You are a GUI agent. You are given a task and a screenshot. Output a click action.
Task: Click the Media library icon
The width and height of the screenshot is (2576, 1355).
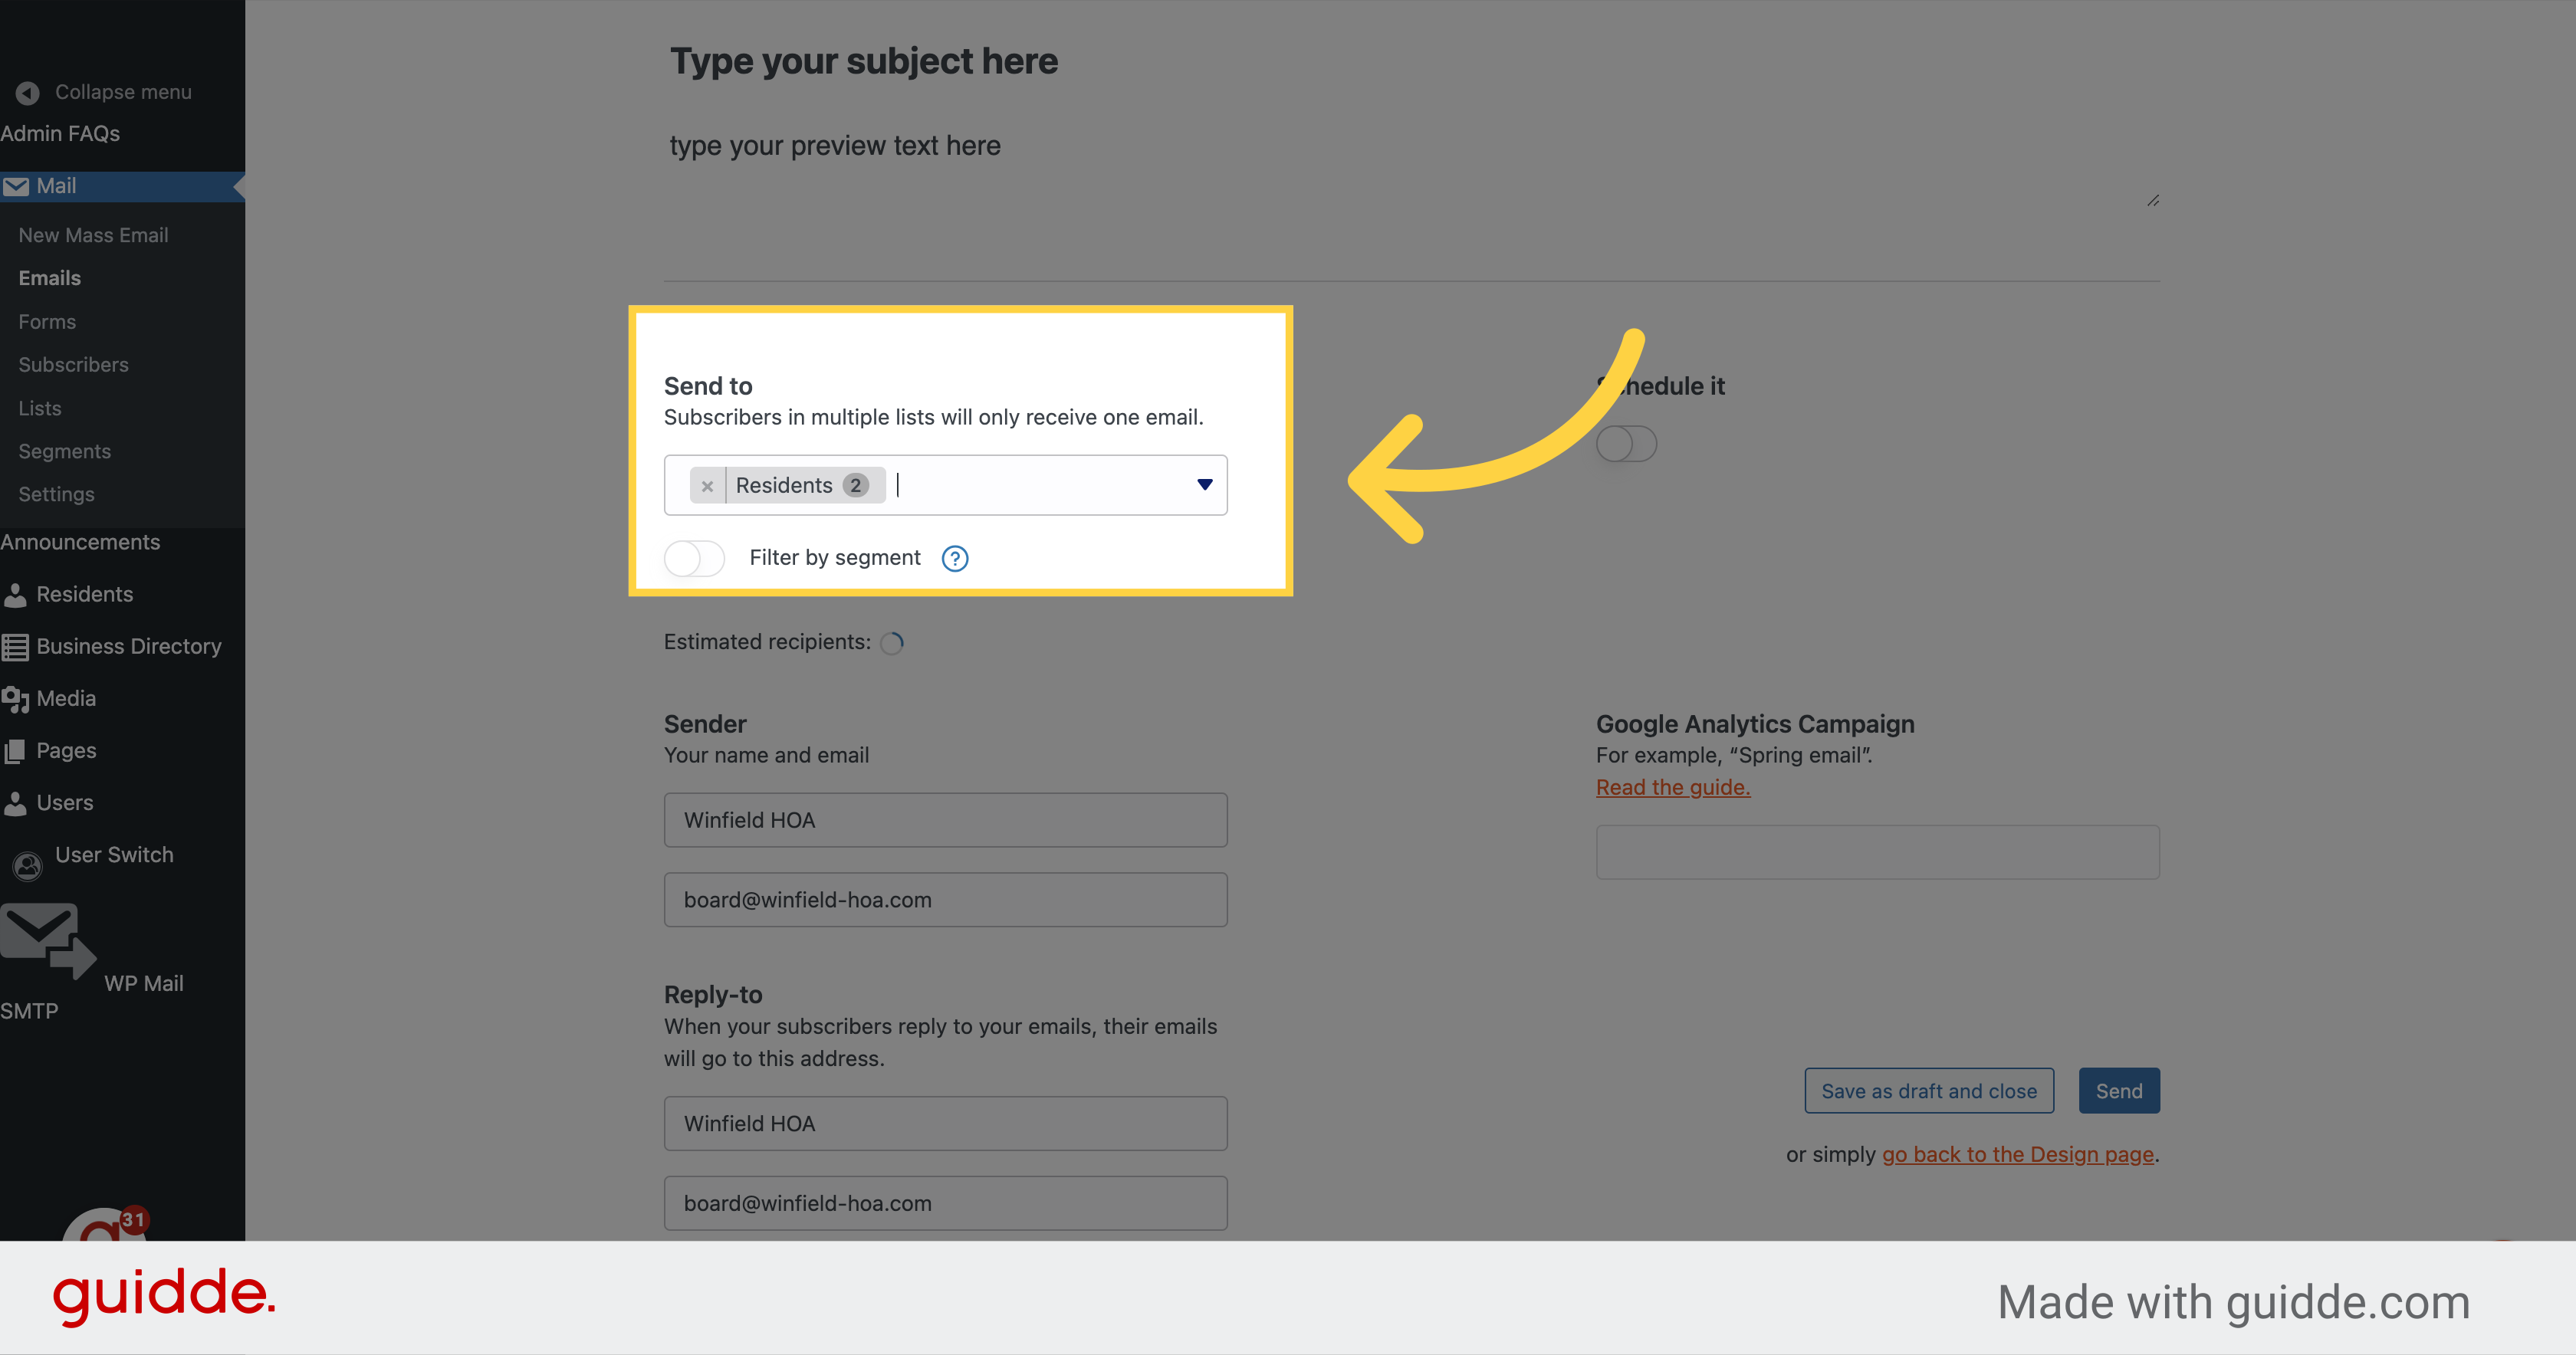[15, 699]
